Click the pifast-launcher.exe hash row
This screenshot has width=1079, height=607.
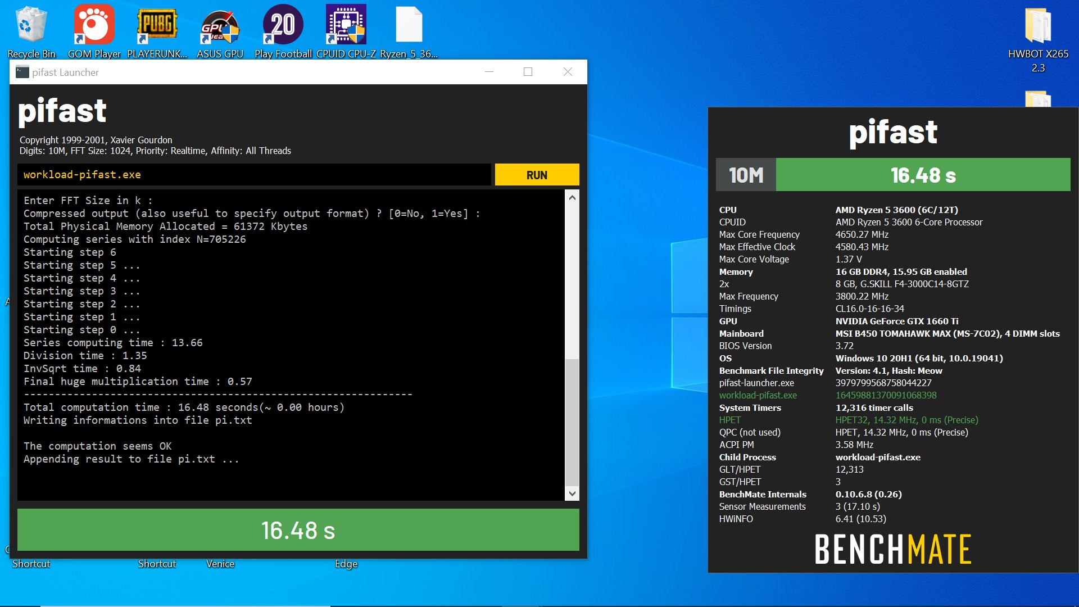point(825,383)
